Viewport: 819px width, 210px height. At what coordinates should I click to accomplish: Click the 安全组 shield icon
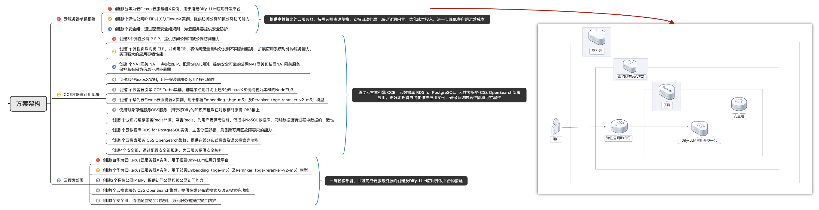[x=739, y=104]
